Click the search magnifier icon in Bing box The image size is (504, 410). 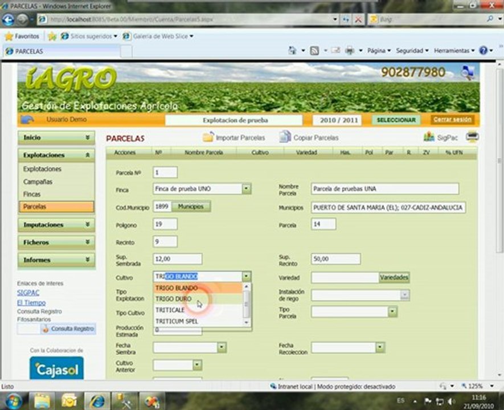pyautogui.click(x=490, y=19)
